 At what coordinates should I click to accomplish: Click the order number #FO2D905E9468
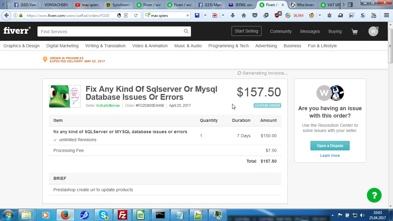click(x=150, y=106)
